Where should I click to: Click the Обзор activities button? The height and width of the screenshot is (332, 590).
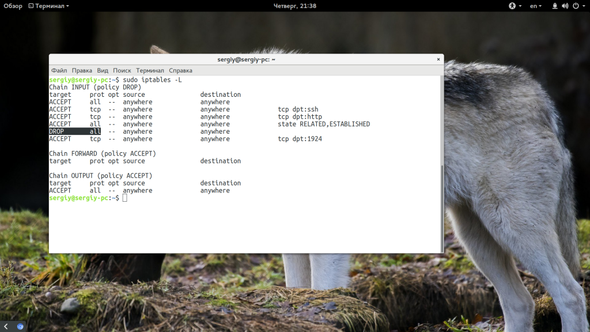tap(13, 6)
